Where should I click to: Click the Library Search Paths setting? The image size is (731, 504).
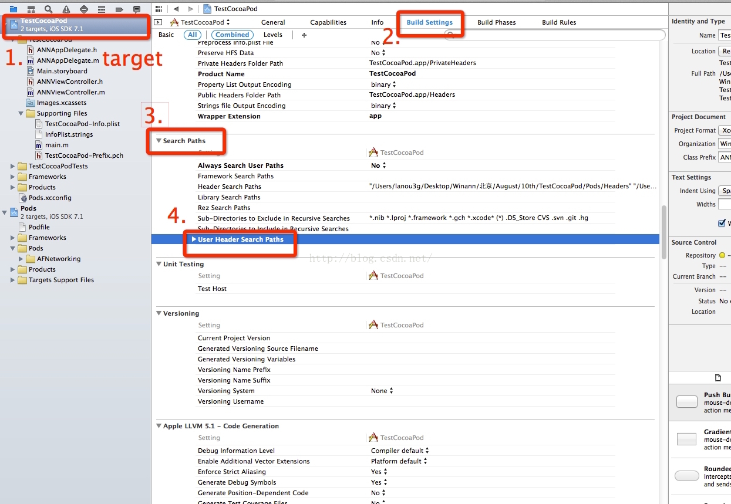pyautogui.click(x=229, y=197)
